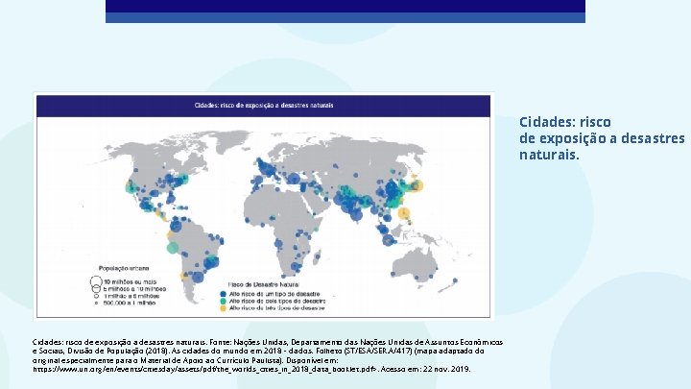Viewport: 691px width, 389px height.
Task: Click the world map of disaster risk
Action: click(x=263, y=206)
